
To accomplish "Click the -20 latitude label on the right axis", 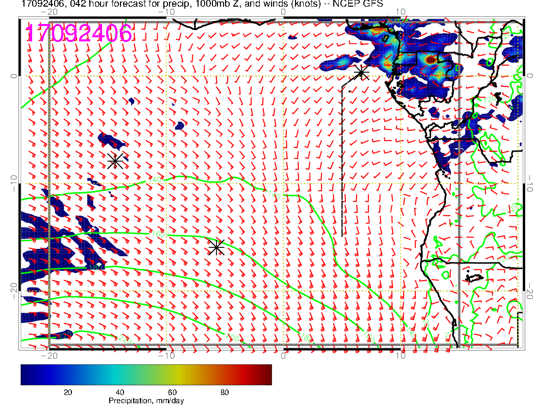I will 529,291.
